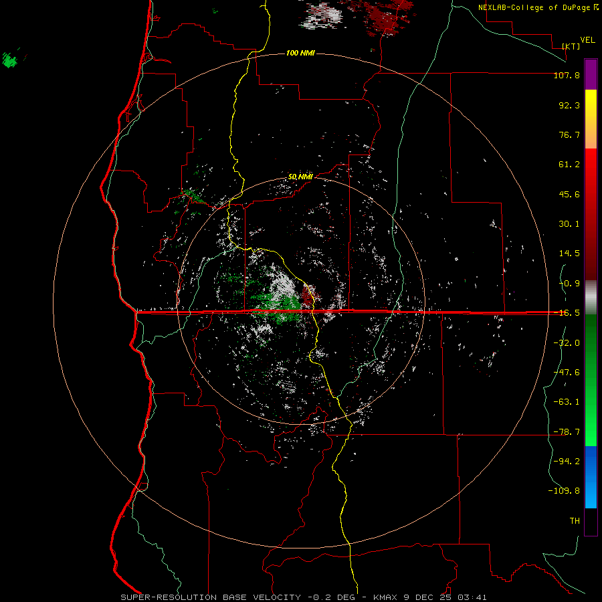Select the 30.1 velocity scale value

coord(569,224)
